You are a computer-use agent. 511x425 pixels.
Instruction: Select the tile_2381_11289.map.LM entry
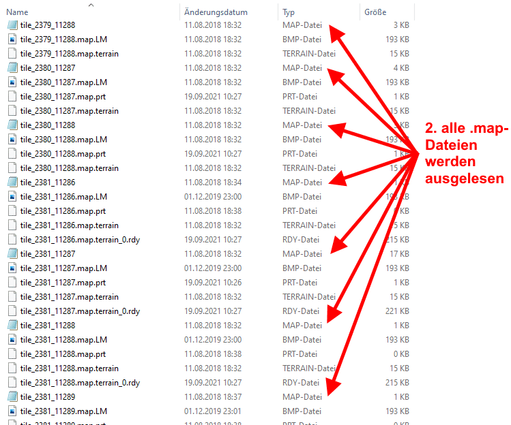(x=63, y=411)
